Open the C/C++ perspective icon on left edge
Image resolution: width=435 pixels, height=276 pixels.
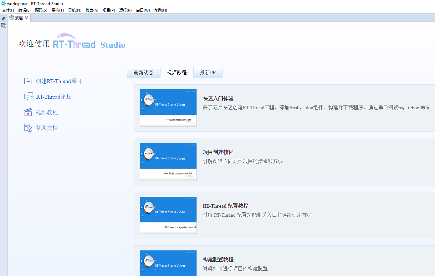click(3, 25)
